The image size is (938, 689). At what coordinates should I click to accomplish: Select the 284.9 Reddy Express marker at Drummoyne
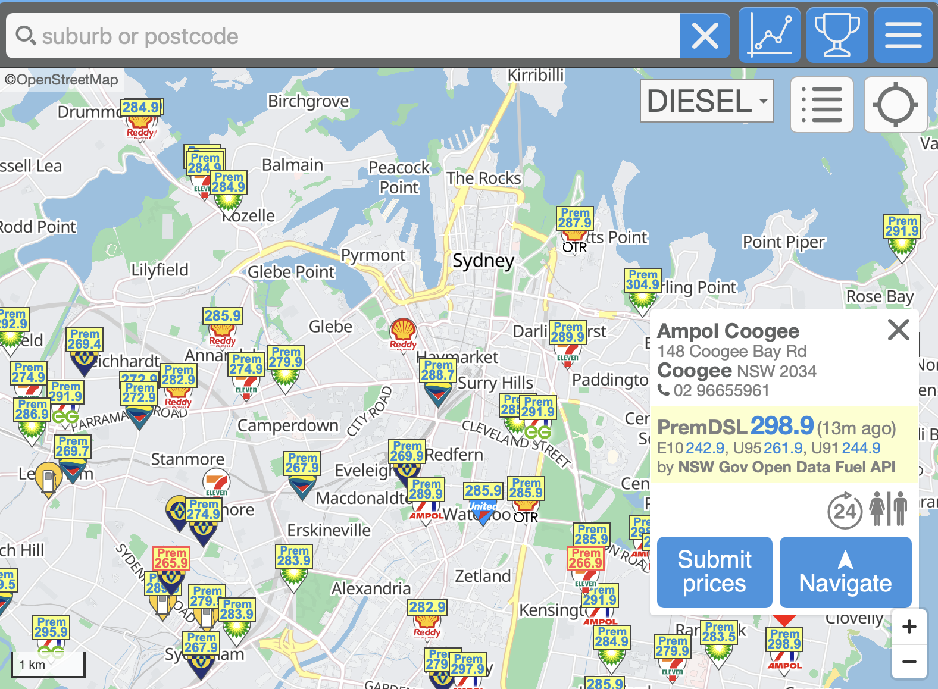click(142, 119)
